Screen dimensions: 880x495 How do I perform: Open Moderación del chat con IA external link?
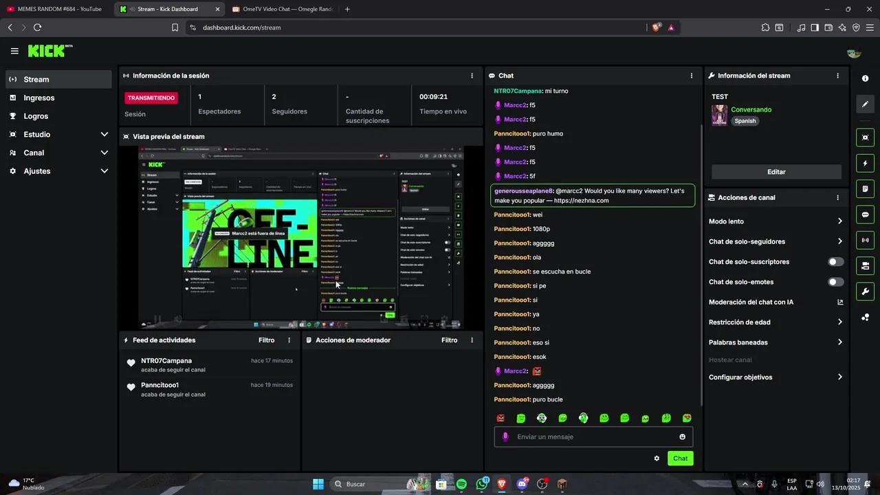tap(840, 302)
